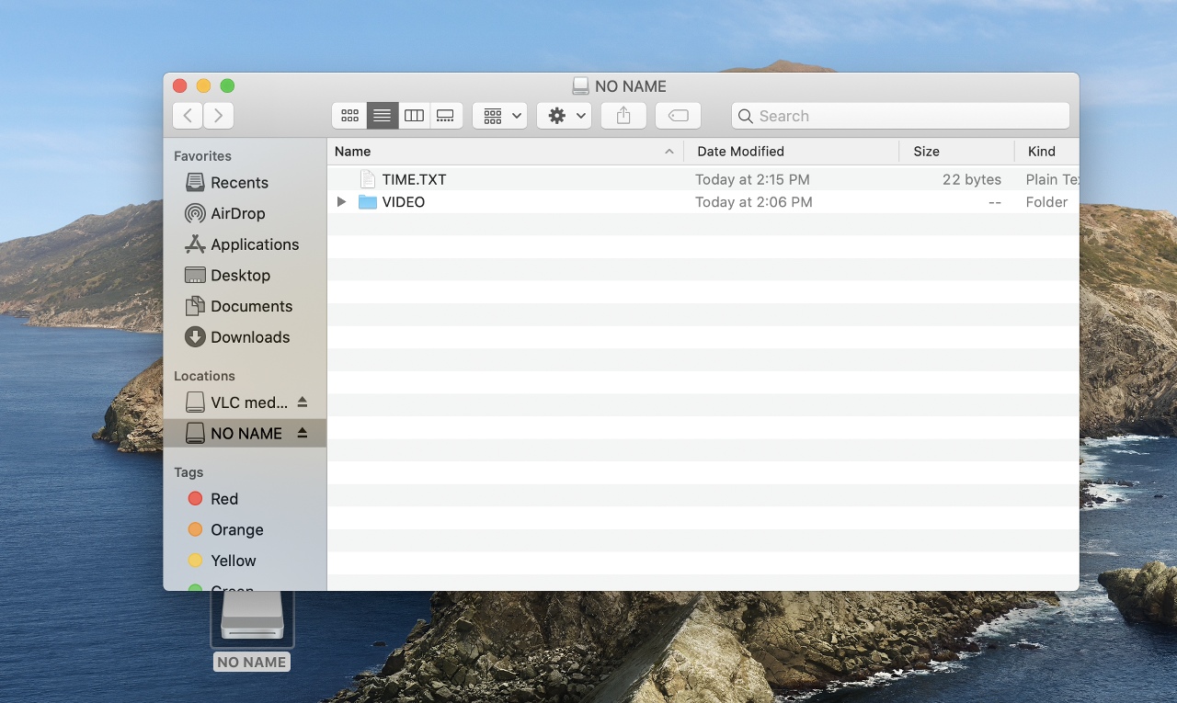Eject the VLC media disk
1177x703 pixels.
tap(303, 403)
